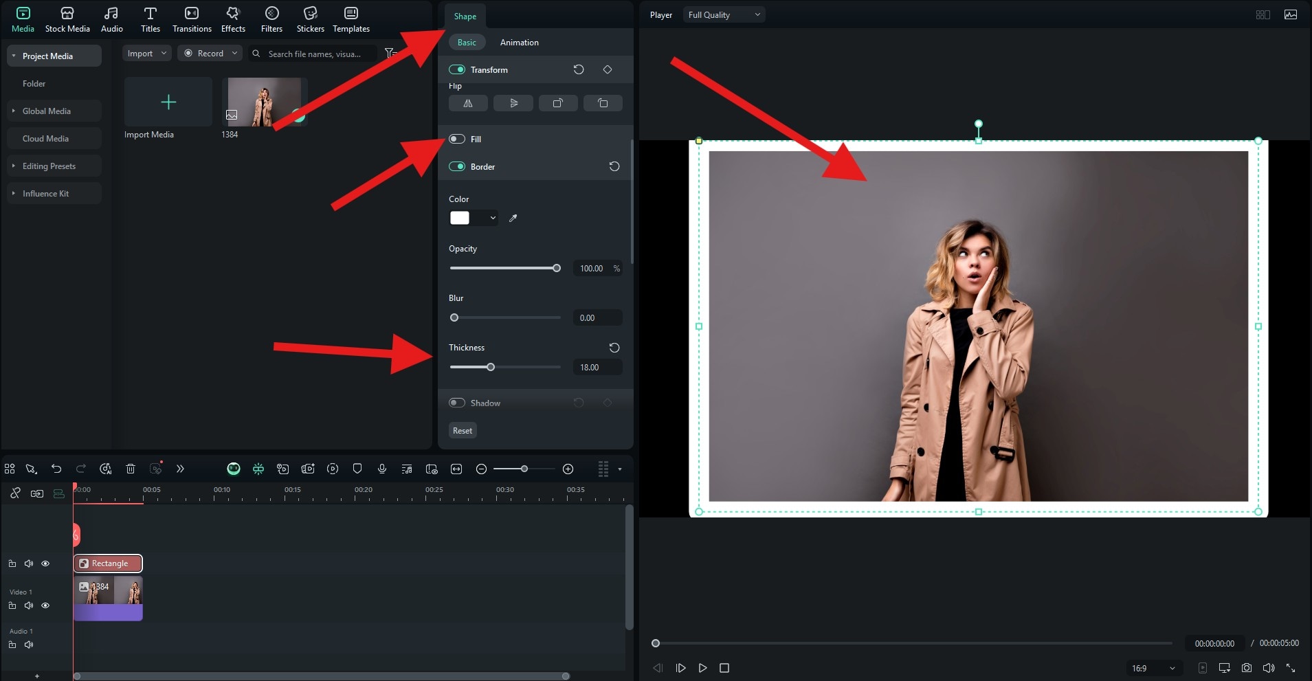This screenshot has width=1312, height=681.
Task: Add a marker on the timeline
Action: (357, 469)
